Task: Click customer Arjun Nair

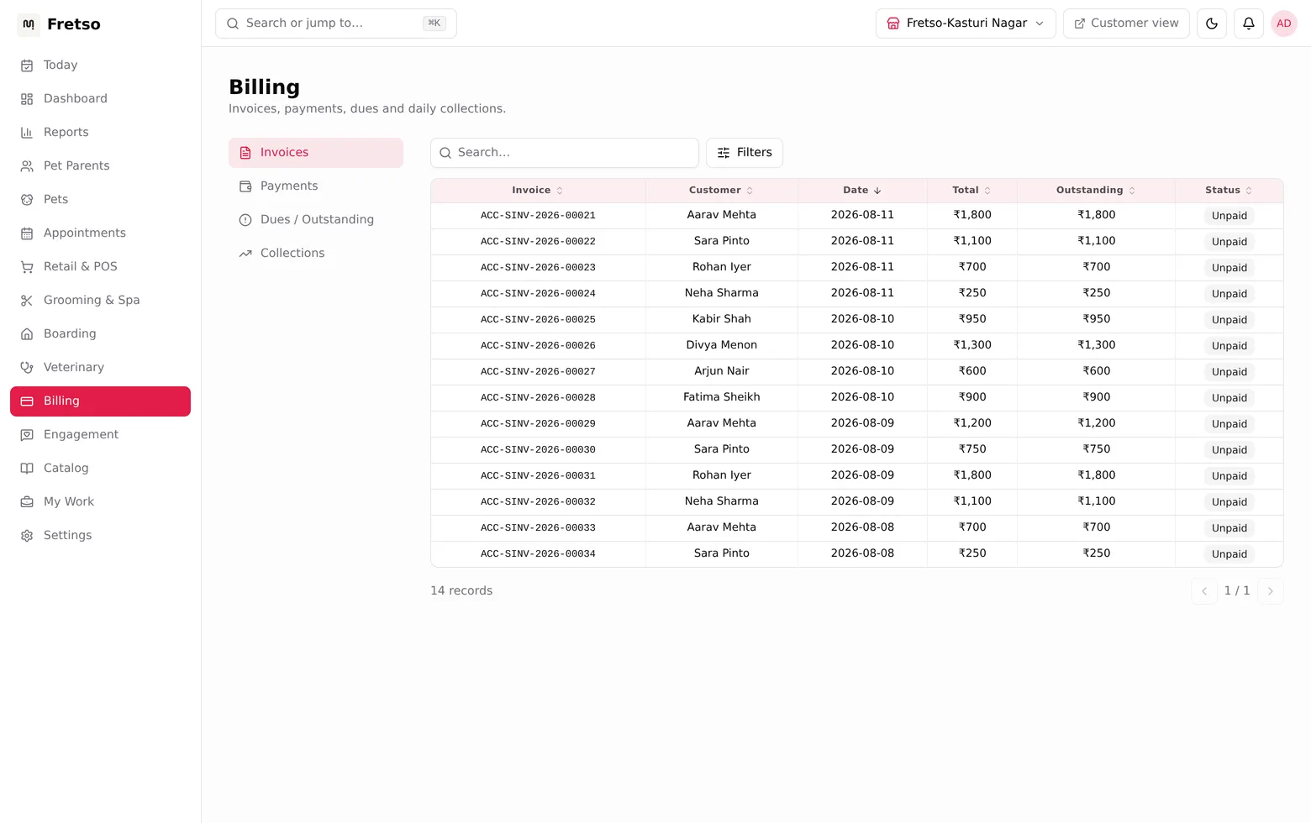Action: click(722, 371)
